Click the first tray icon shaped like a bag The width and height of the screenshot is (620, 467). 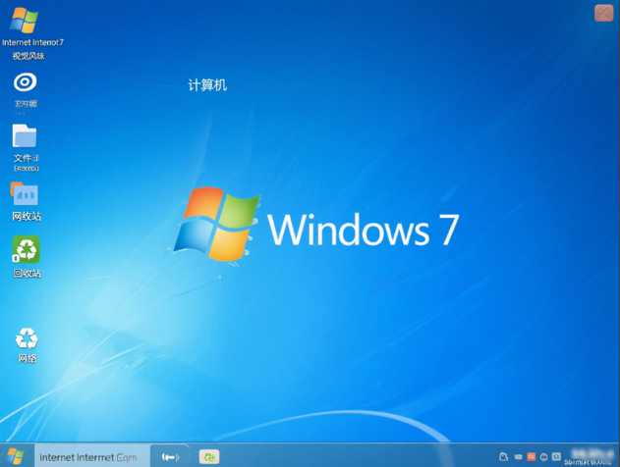point(504,457)
